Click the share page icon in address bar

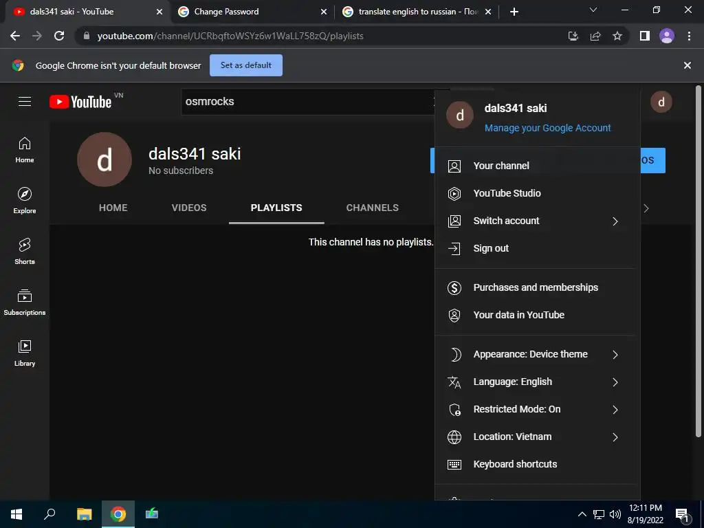click(x=595, y=36)
